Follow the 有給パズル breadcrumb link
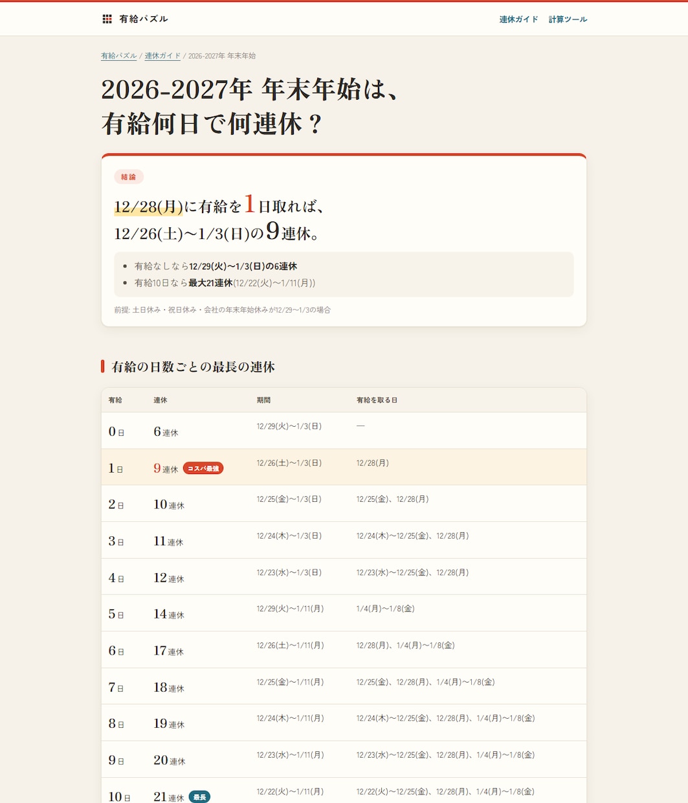 point(119,56)
